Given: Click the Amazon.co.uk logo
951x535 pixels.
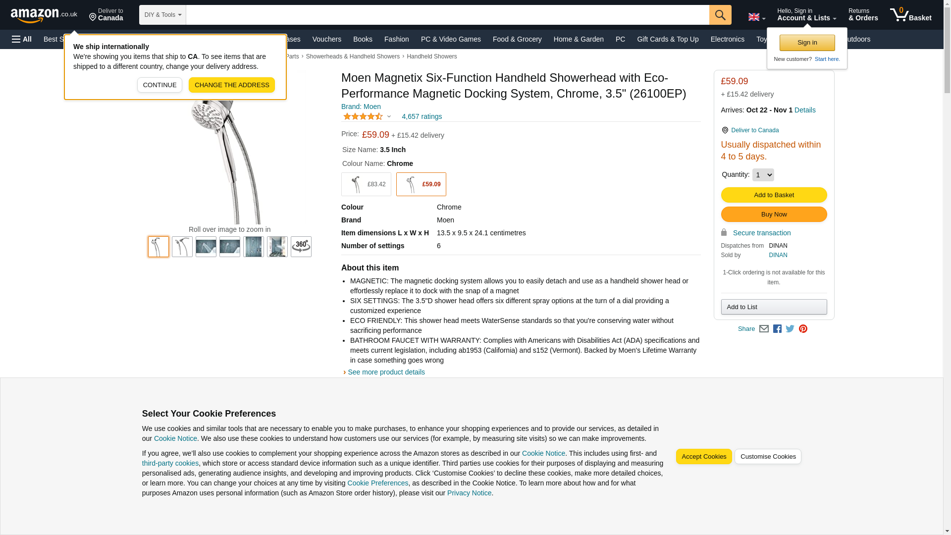Looking at the screenshot, I should point(44,15).
